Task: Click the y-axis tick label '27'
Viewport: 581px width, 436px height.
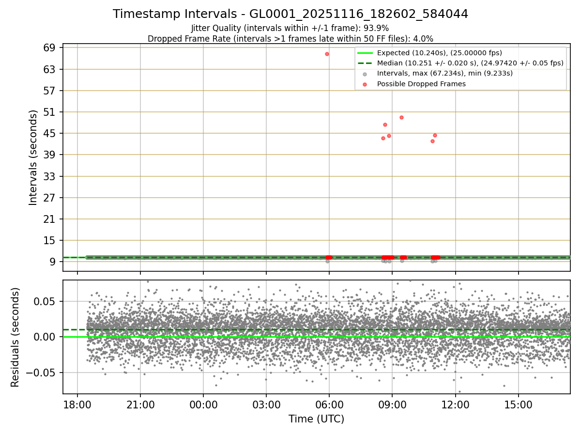Action: (x=50, y=198)
